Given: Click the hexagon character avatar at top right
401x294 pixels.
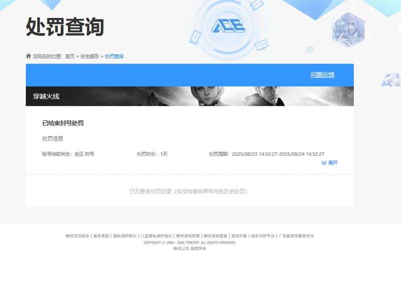Looking at the screenshot, I should 348,30.
